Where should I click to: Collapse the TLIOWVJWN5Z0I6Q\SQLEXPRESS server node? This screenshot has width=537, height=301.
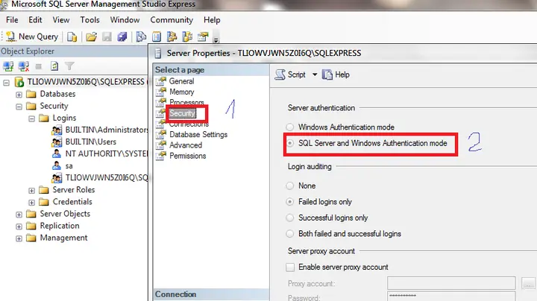(x=6, y=83)
